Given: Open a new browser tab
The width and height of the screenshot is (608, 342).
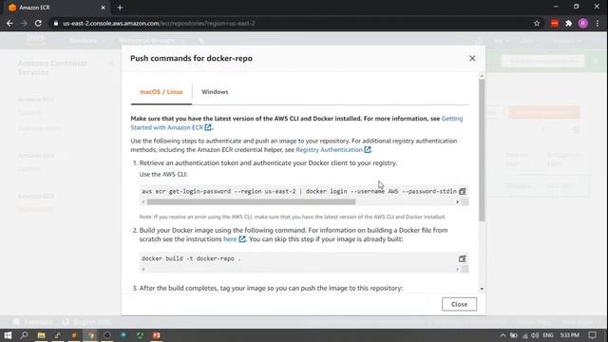Looking at the screenshot, I should (120, 8).
